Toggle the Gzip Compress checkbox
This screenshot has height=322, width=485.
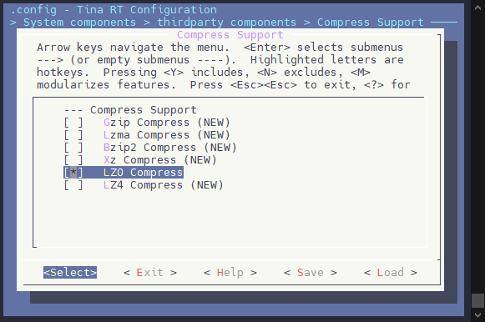pos(73,123)
